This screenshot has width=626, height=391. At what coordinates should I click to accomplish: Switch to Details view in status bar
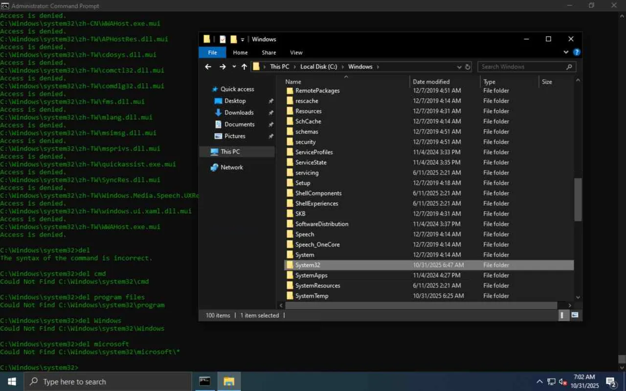click(564, 315)
